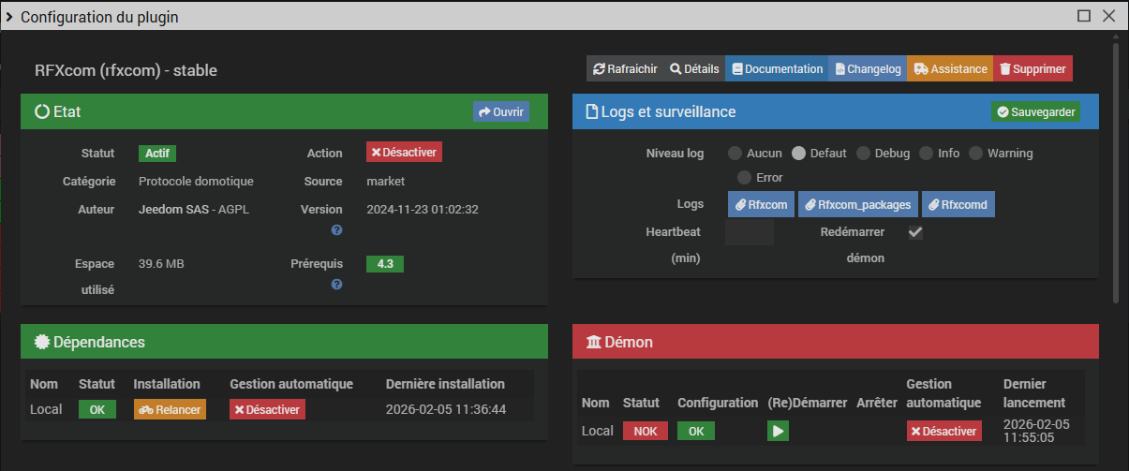Toggle the Redémarrer démon checkbox
Screen dimensions: 1129x471
[x=915, y=232]
